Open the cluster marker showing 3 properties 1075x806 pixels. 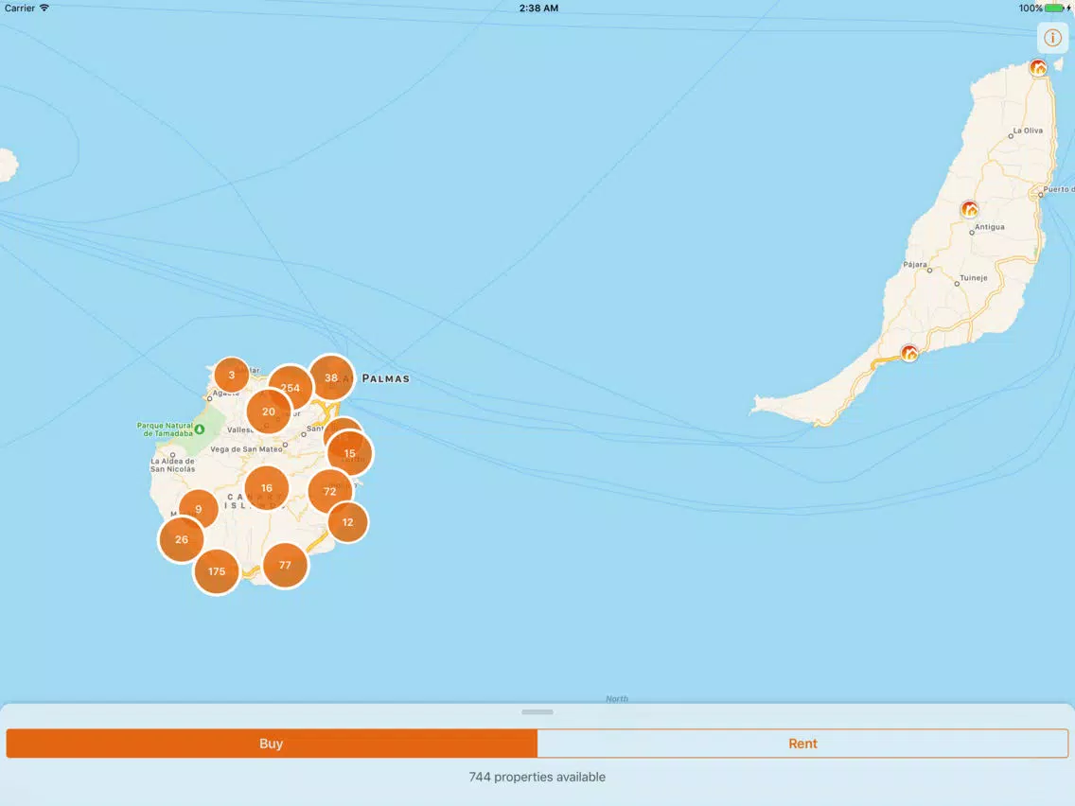click(232, 375)
